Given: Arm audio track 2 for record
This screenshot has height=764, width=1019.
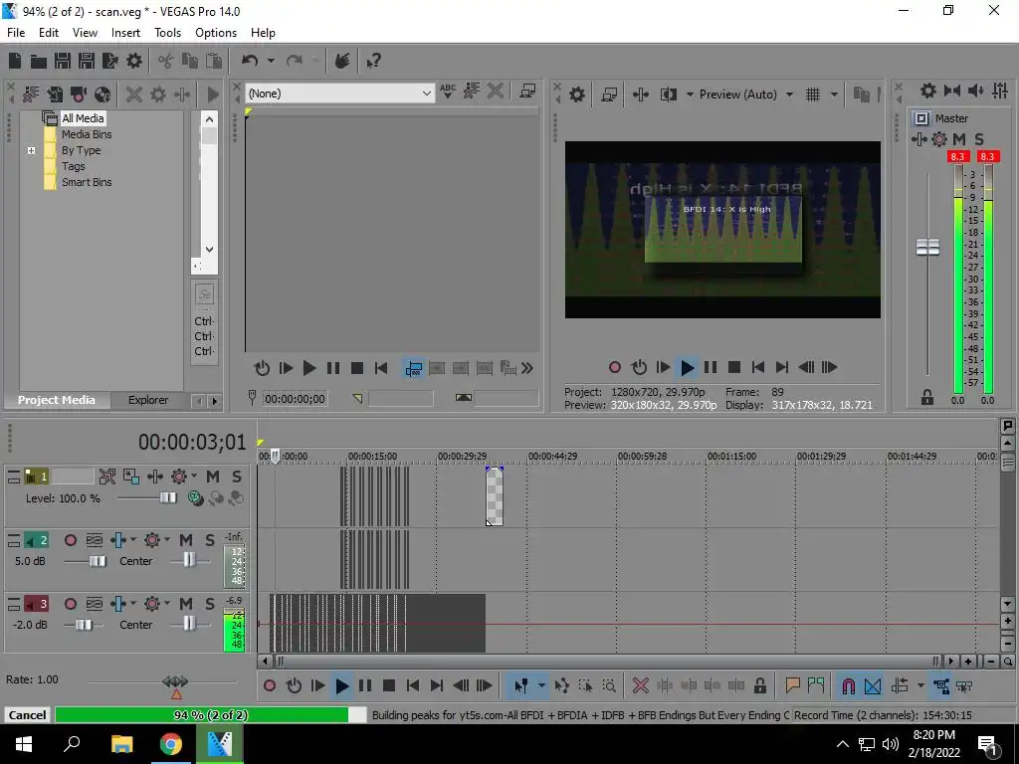Looking at the screenshot, I should 71,540.
